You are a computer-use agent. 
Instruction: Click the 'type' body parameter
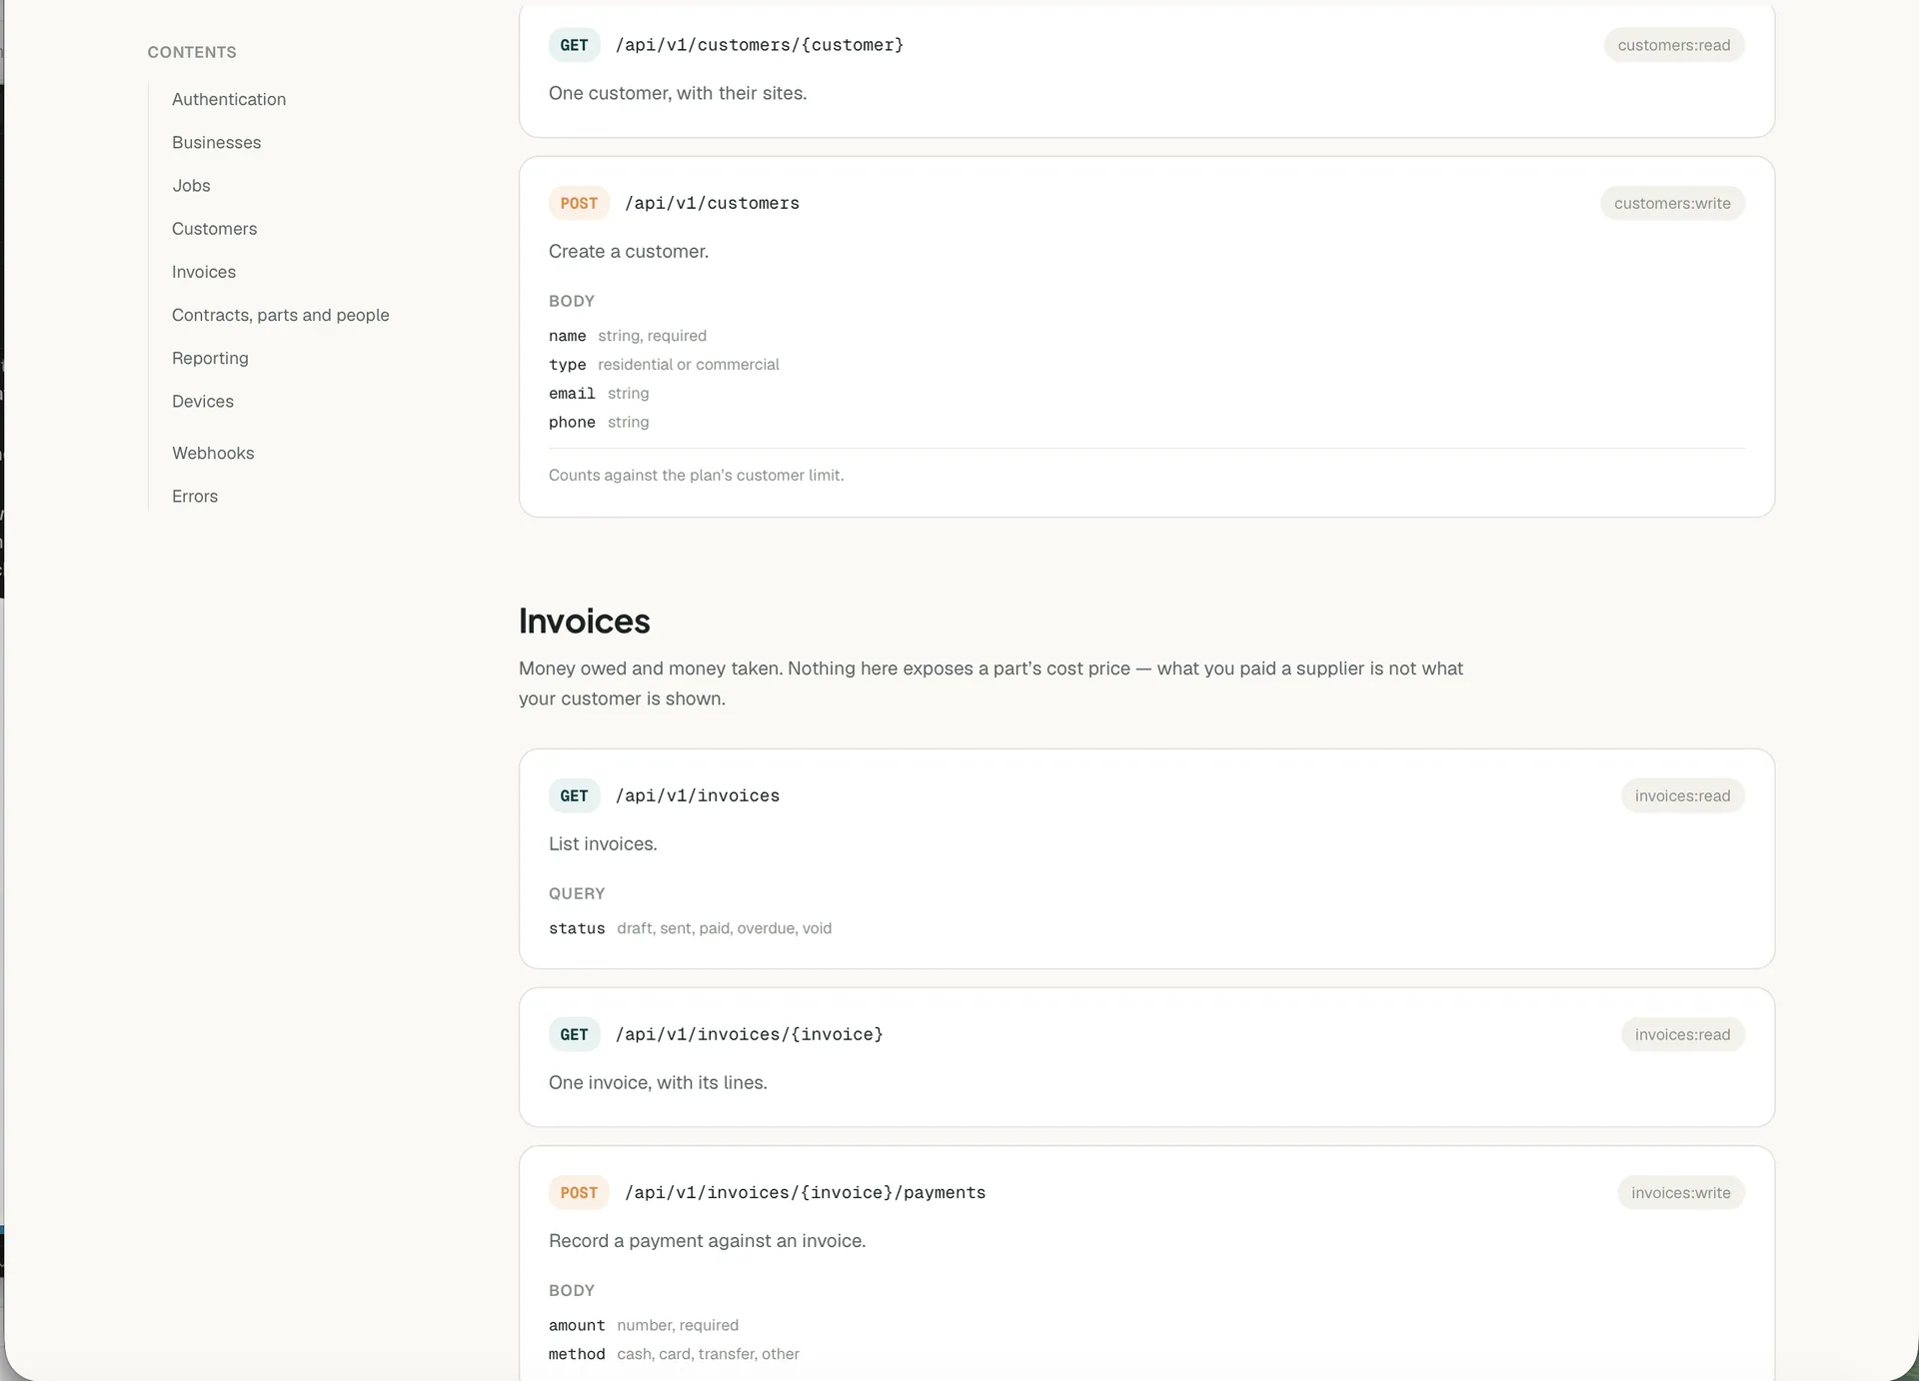coord(567,365)
